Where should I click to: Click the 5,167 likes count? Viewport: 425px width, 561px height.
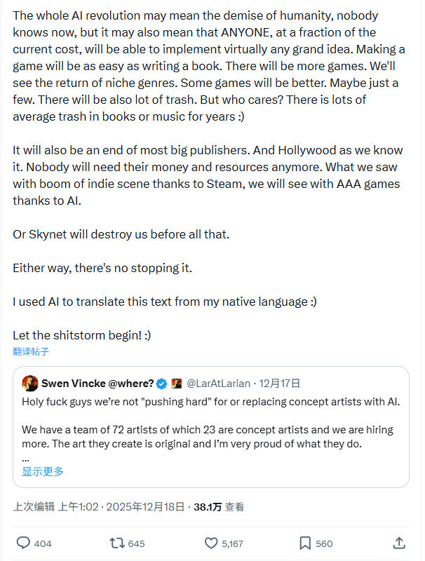pos(233,543)
